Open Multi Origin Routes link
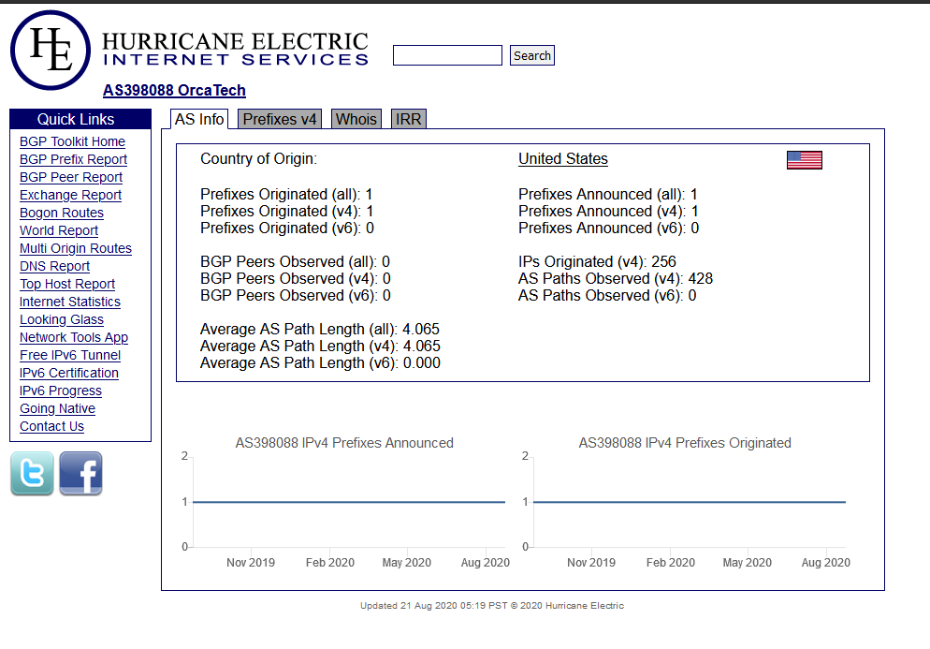Image resolution: width=930 pixels, height=649 pixels. [x=76, y=248]
